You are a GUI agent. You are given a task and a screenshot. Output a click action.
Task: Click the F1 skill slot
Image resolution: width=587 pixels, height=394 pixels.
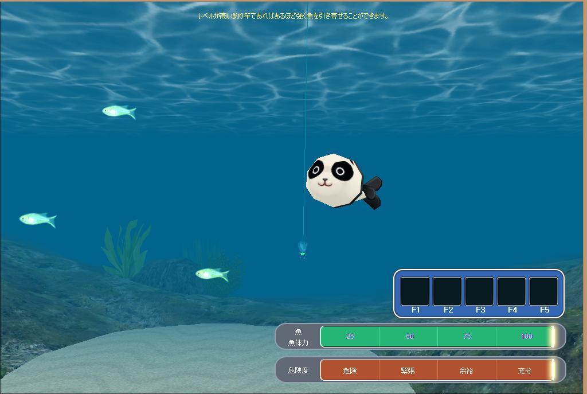(415, 291)
